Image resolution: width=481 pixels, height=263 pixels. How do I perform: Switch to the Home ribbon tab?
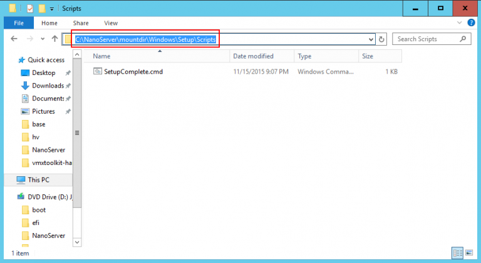[x=49, y=23]
